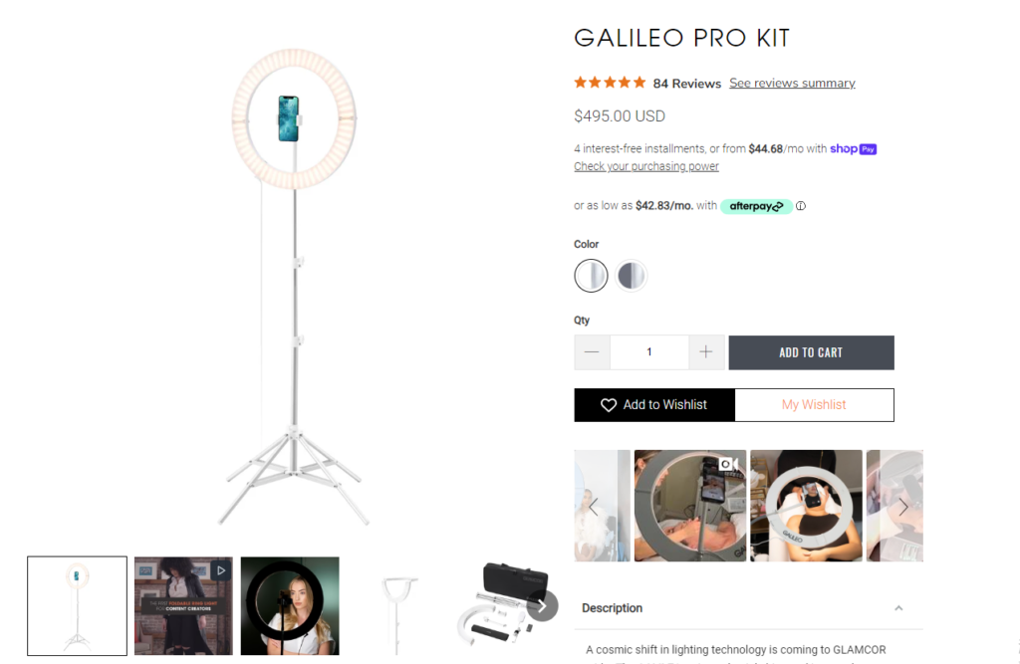Image resolution: width=1020 pixels, height=664 pixels.
Task: Show next customer photo in carousel
Action: tap(903, 507)
